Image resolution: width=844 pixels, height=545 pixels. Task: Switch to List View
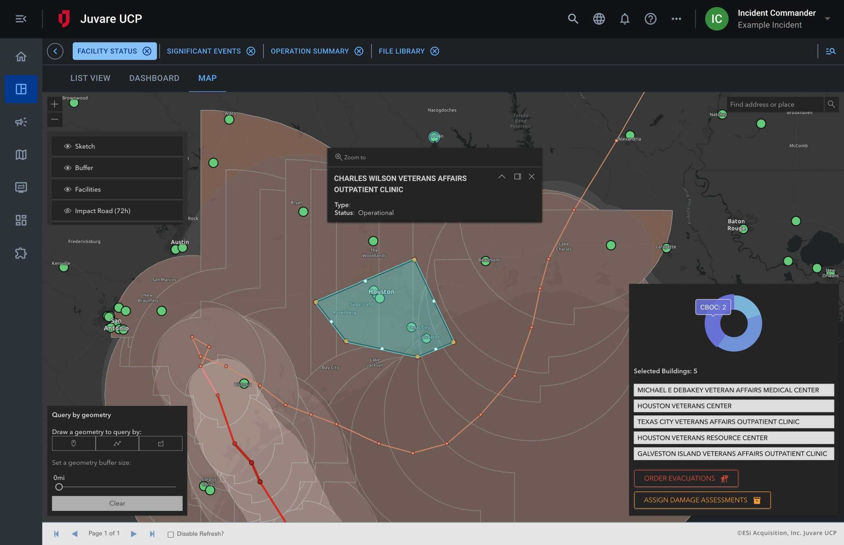(90, 78)
